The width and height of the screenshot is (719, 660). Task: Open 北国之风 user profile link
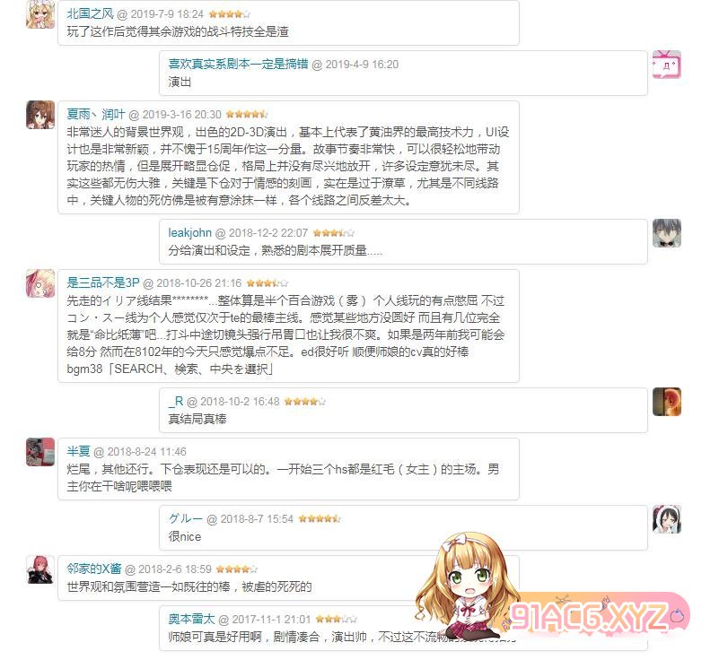click(90, 13)
